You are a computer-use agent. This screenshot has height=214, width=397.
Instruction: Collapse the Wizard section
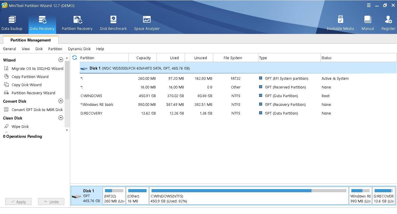61,60
